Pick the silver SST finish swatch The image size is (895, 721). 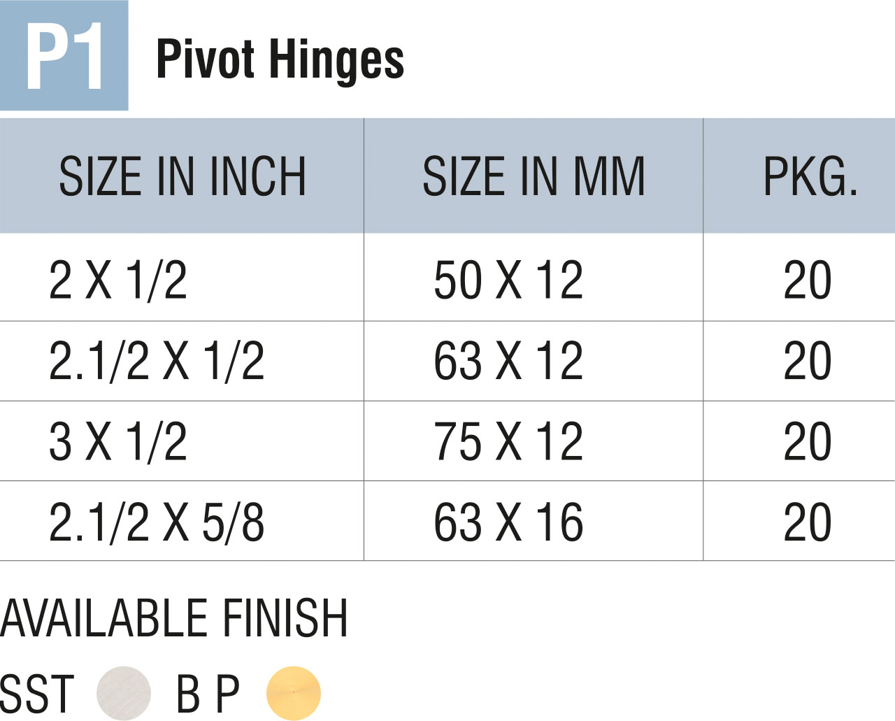click(124, 693)
